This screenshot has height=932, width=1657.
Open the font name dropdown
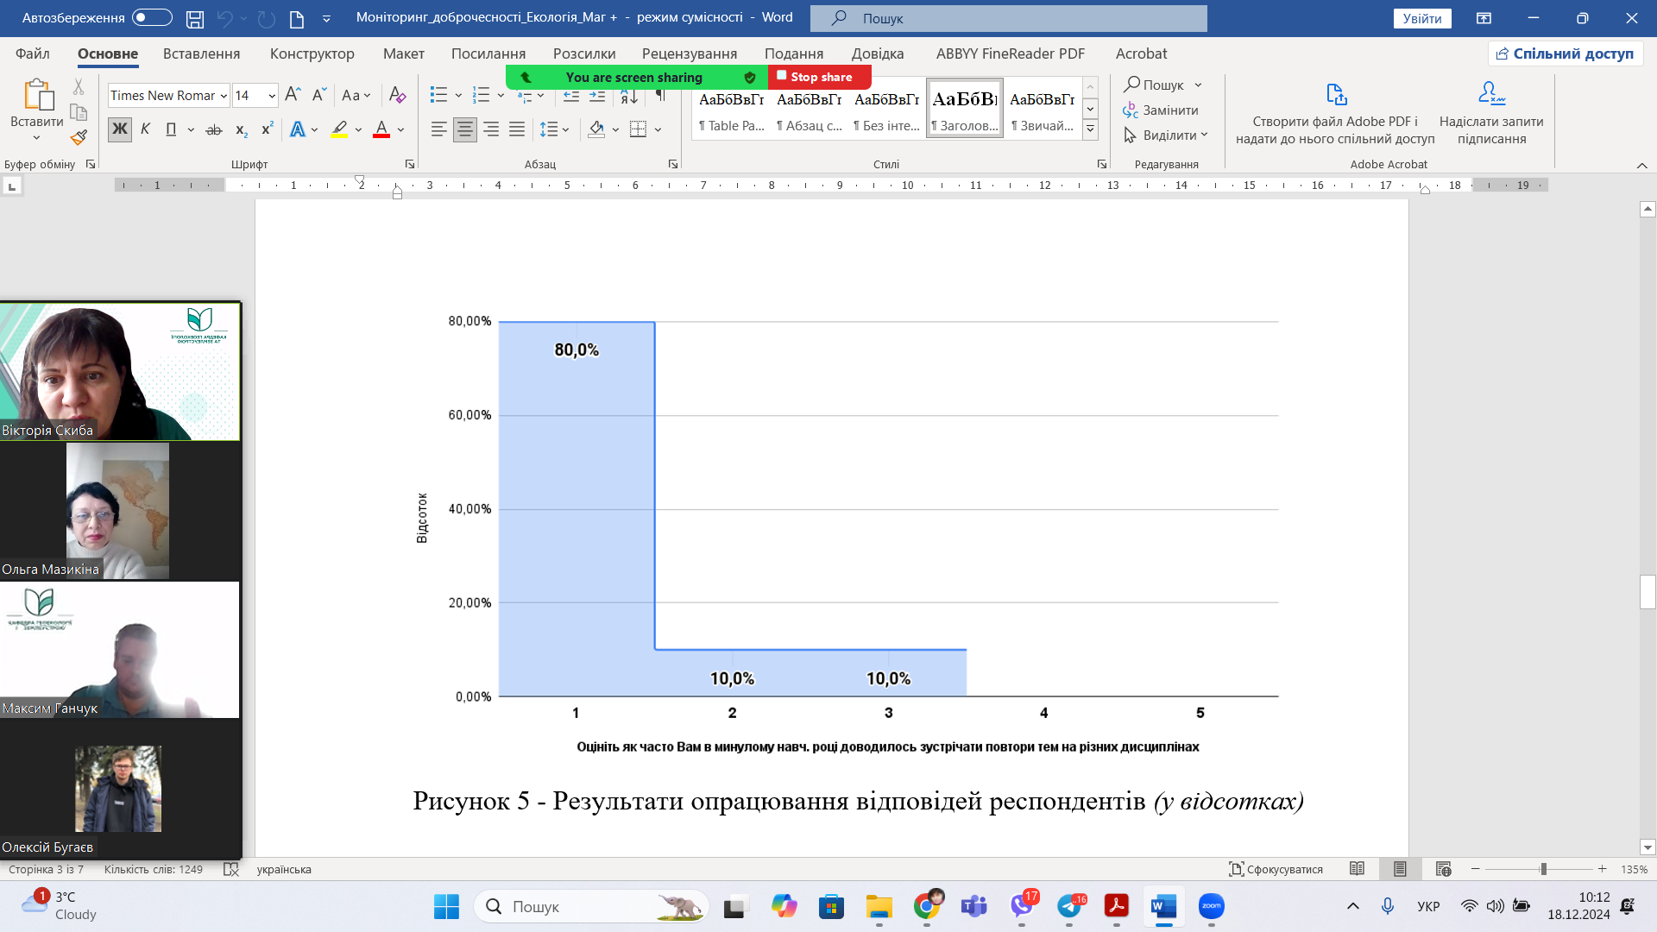(224, 96)
